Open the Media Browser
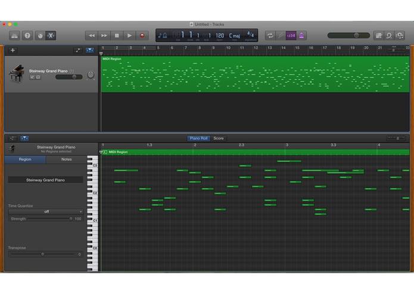Image resolution: width=414 pixels, height=294 pixels. [x=400, y=36]
